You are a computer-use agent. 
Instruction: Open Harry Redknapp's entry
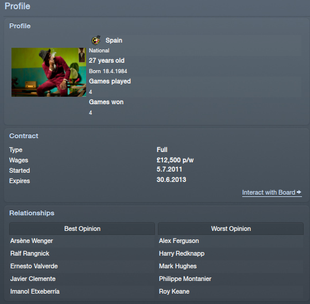181,253
